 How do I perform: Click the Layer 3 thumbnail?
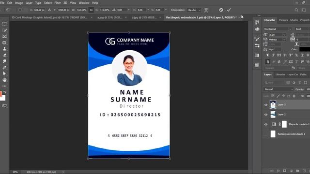point(273,104)
